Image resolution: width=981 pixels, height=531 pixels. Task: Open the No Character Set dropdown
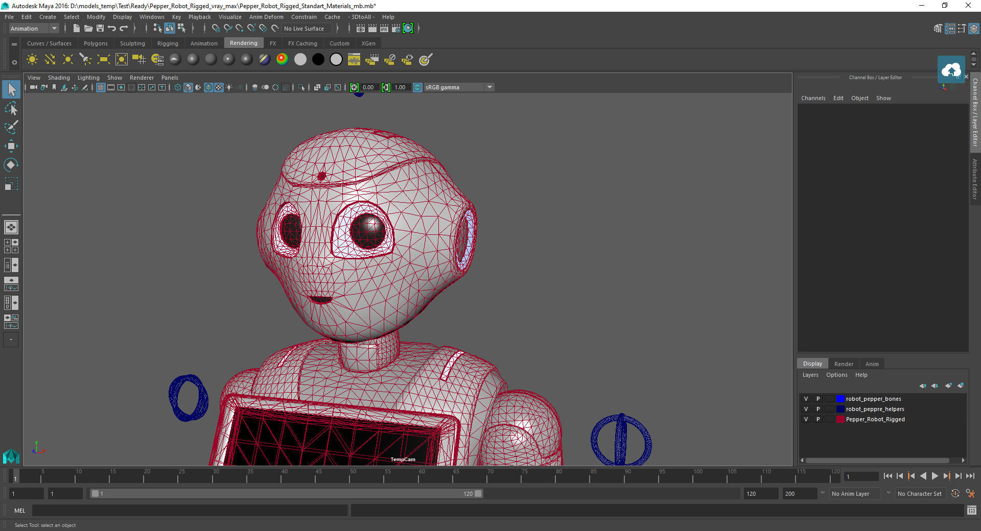(920, 494)
